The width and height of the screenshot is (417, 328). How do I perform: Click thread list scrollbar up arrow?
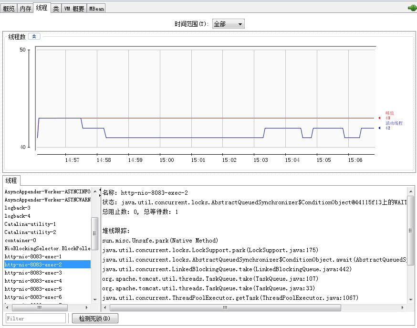pos(95,191)
